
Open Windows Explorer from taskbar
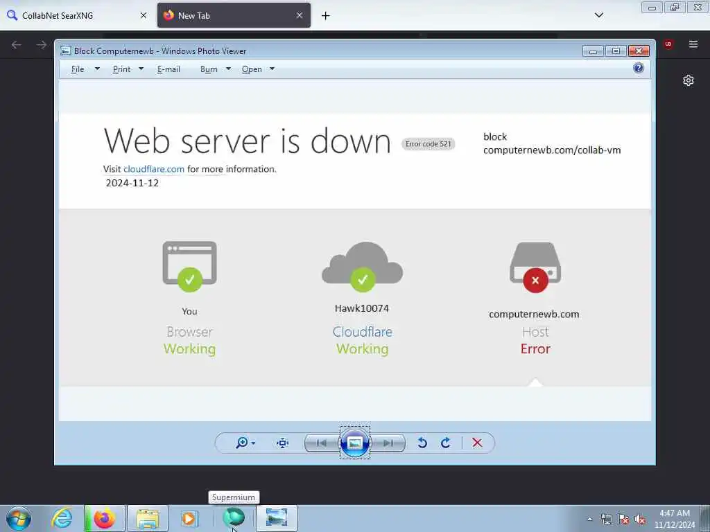148,518
